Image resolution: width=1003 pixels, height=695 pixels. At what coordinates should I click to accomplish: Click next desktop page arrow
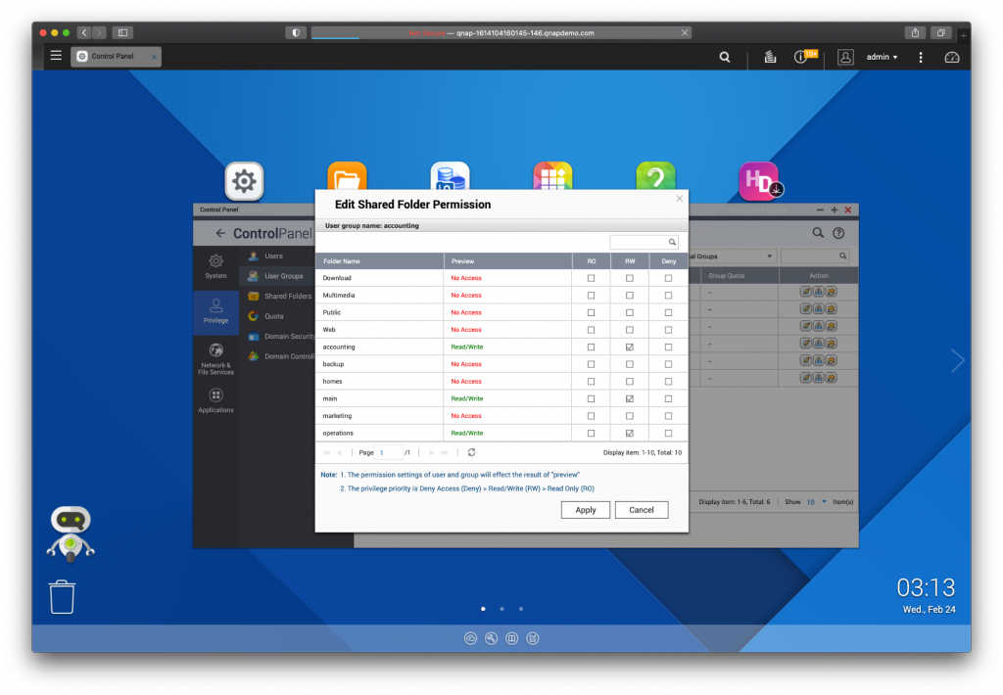[x=957, y=360]
